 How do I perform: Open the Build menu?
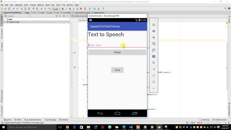click(x=48, y=5)
